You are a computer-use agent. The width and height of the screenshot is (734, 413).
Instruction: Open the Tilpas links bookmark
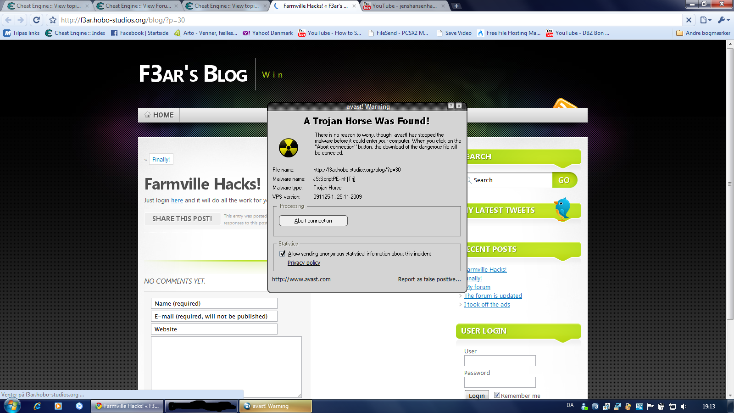[x=22, y=33]
